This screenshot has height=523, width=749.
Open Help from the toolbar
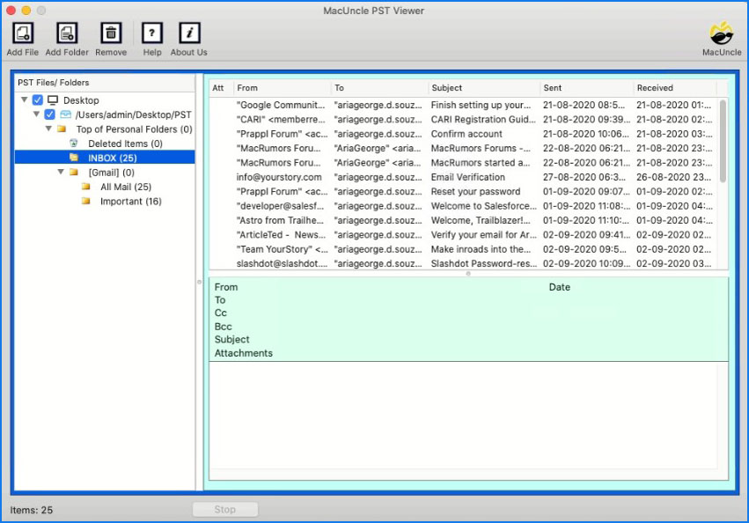(152, 33)
